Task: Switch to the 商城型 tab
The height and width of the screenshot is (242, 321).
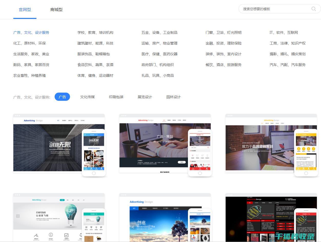Action: (56, 10)
